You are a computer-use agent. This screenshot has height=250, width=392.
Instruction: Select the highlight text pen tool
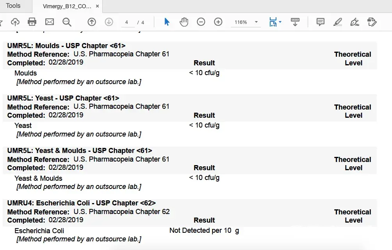click(338, 22)
